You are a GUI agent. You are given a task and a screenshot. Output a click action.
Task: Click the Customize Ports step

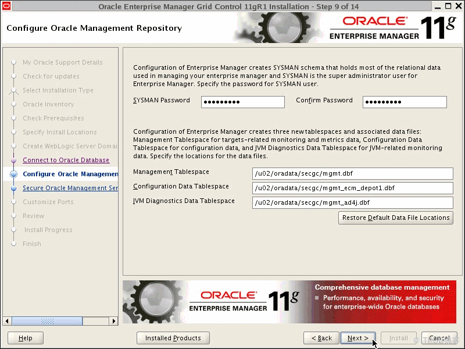point(48,202)
